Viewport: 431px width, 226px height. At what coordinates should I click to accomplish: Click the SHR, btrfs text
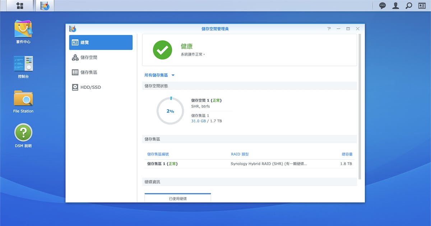tap(201, 107)
